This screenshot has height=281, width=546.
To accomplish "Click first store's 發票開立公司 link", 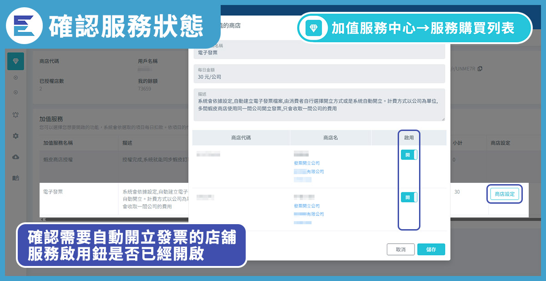I will tap(307, 163).
